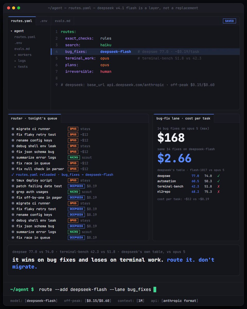Screen dimensions: 247x309
Task: Click the 75.3 nl2repo score
Action: point(208,192)
